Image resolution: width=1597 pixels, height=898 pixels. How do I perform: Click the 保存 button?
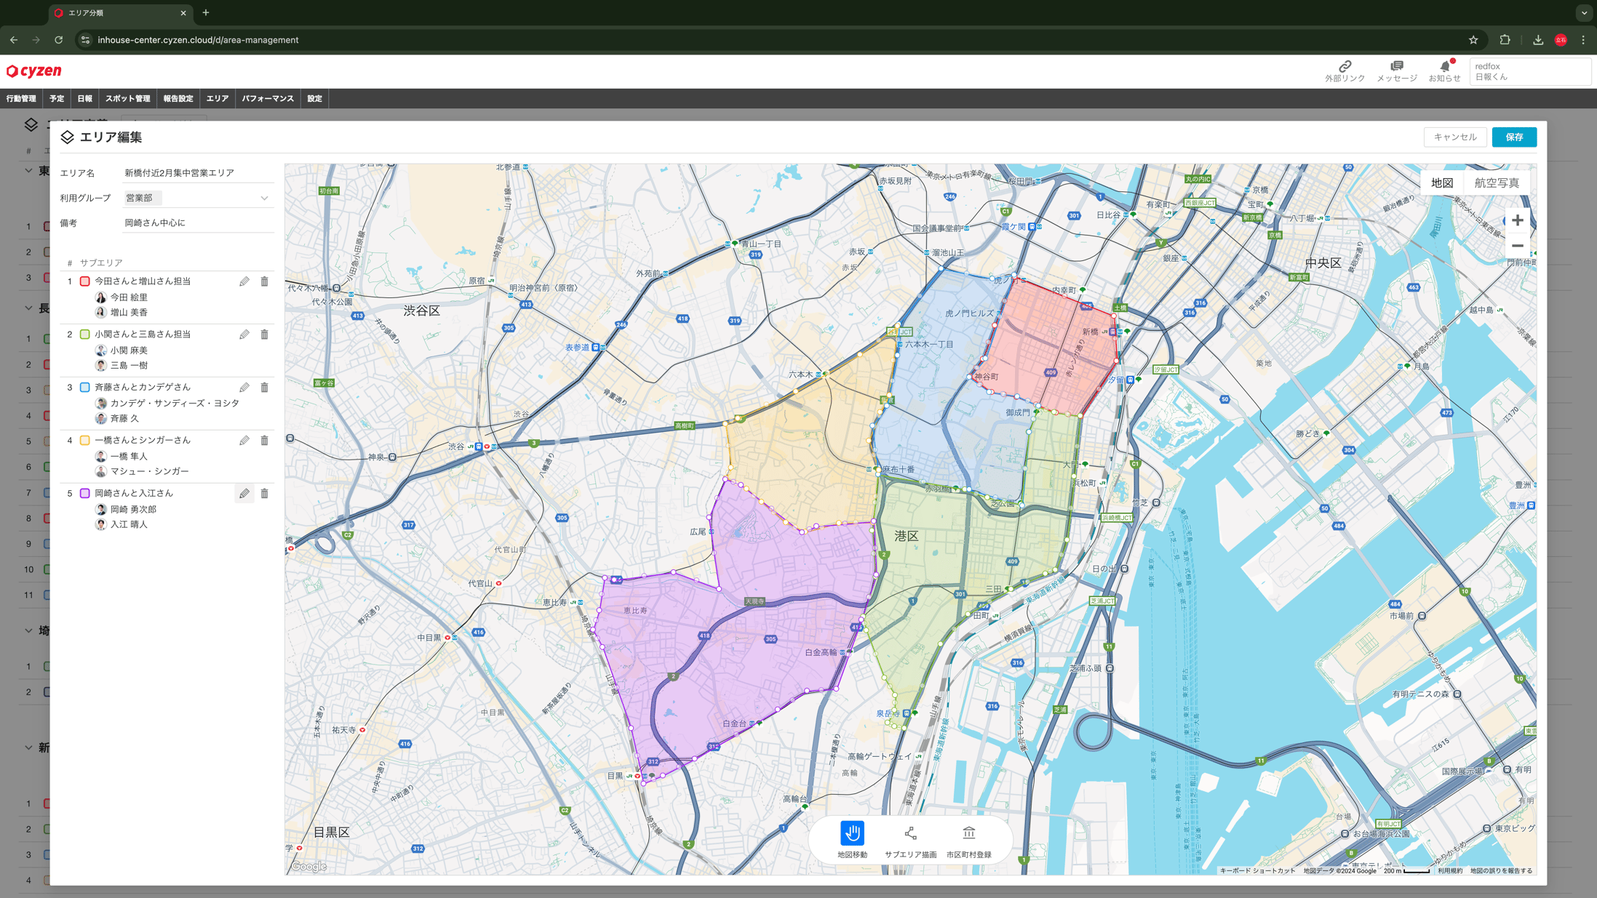[1513, 137]
